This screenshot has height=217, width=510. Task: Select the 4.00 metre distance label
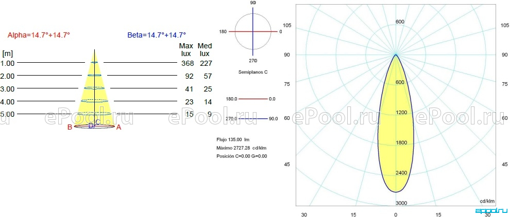click(x=8, y=102)
